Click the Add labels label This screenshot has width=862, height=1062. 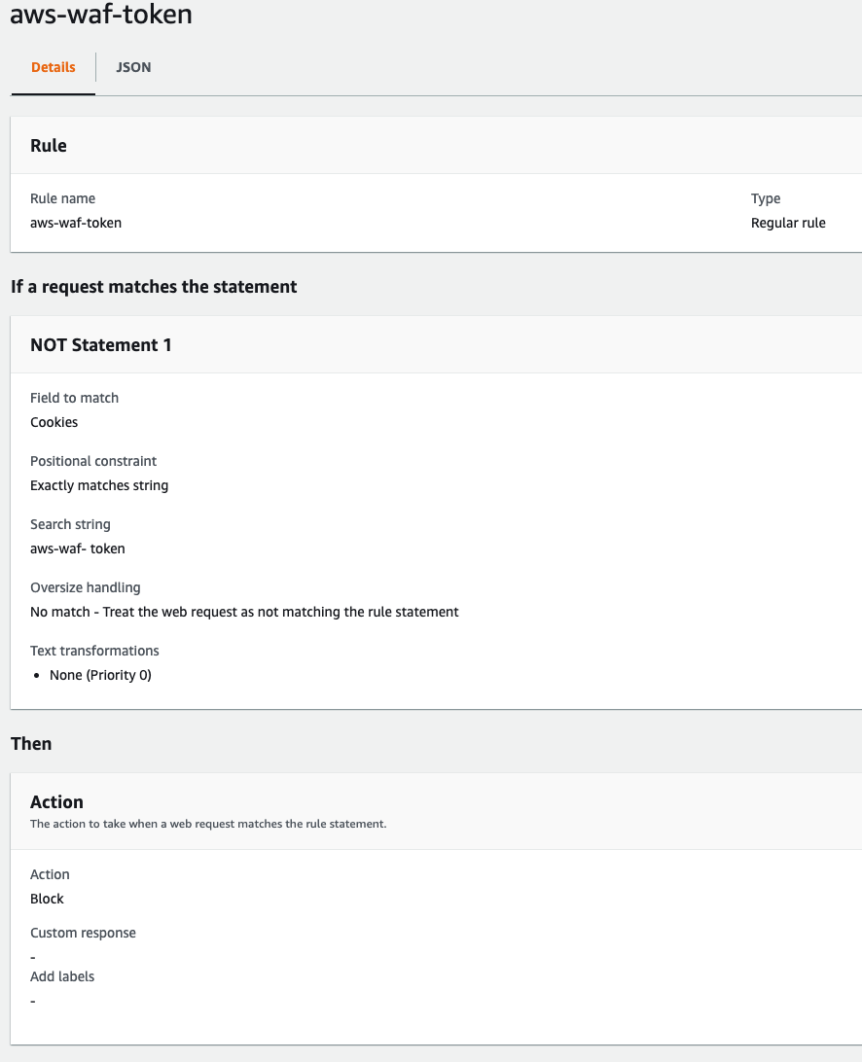tap(62, 976)
